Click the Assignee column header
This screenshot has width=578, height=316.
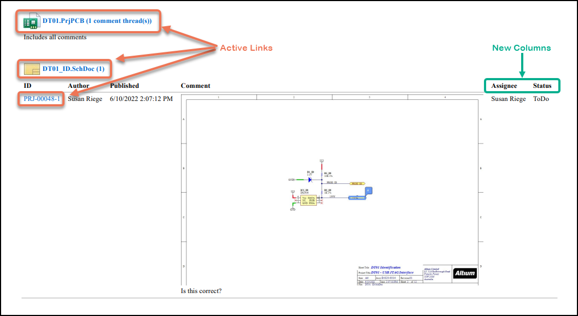pos(504,86)
